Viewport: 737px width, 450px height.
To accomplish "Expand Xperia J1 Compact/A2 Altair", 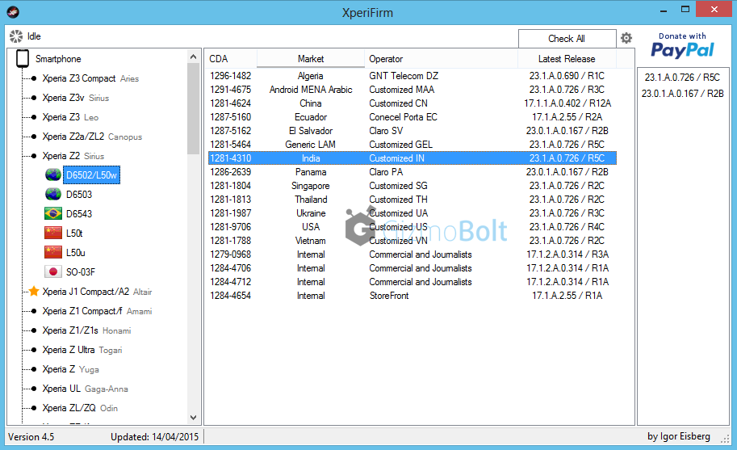I will (x=97, y=292).
